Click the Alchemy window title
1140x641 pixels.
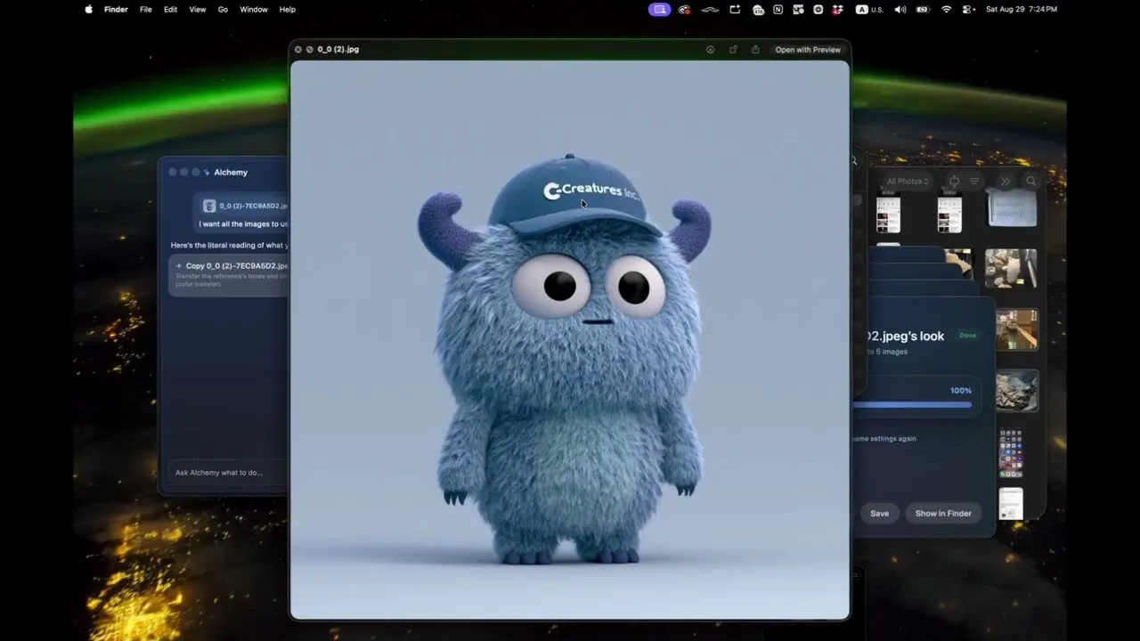(x=231, y=173)
